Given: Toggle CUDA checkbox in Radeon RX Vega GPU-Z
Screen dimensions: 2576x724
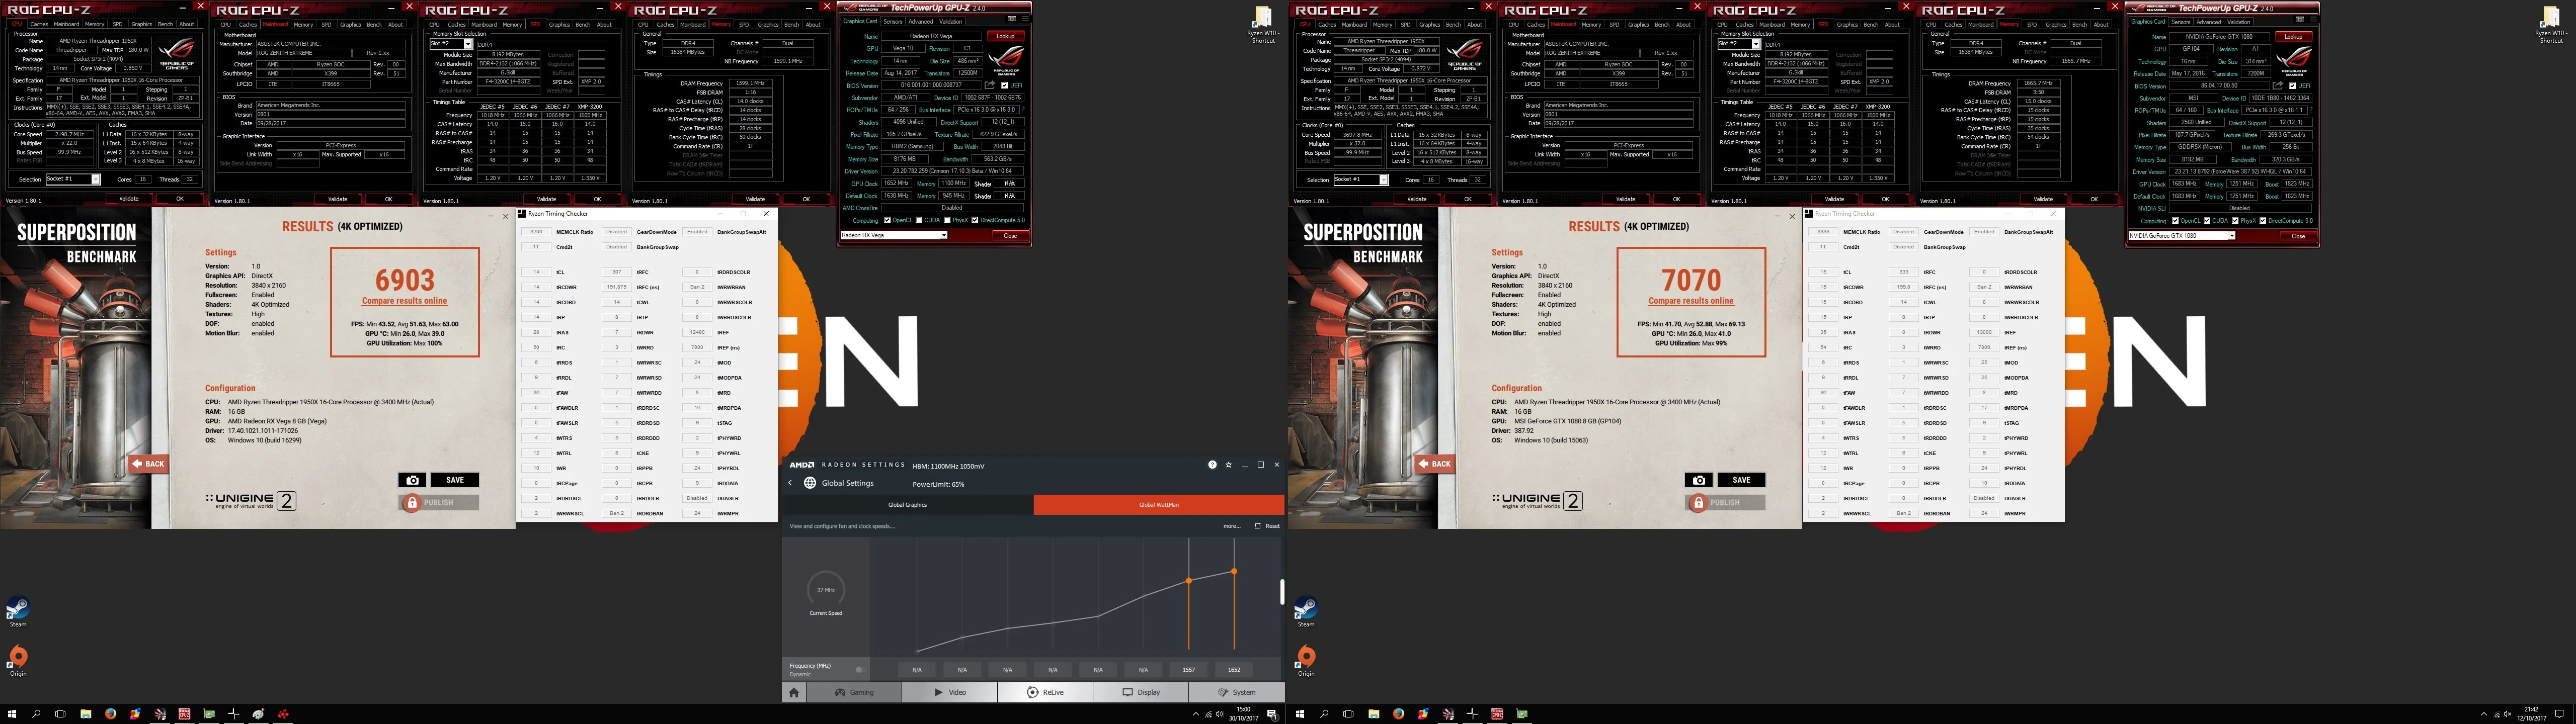Looking at the screenshot, I should click(919, 220).
